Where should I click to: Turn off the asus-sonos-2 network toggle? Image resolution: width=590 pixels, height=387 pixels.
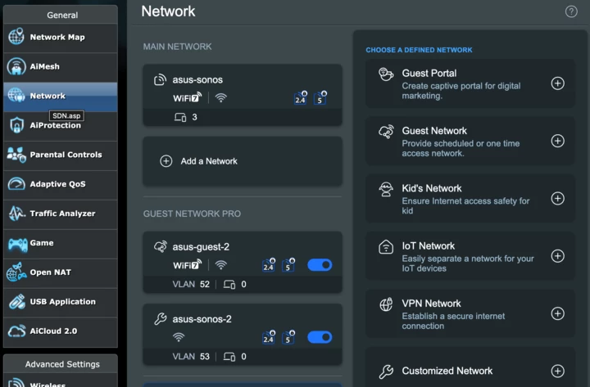320,337
